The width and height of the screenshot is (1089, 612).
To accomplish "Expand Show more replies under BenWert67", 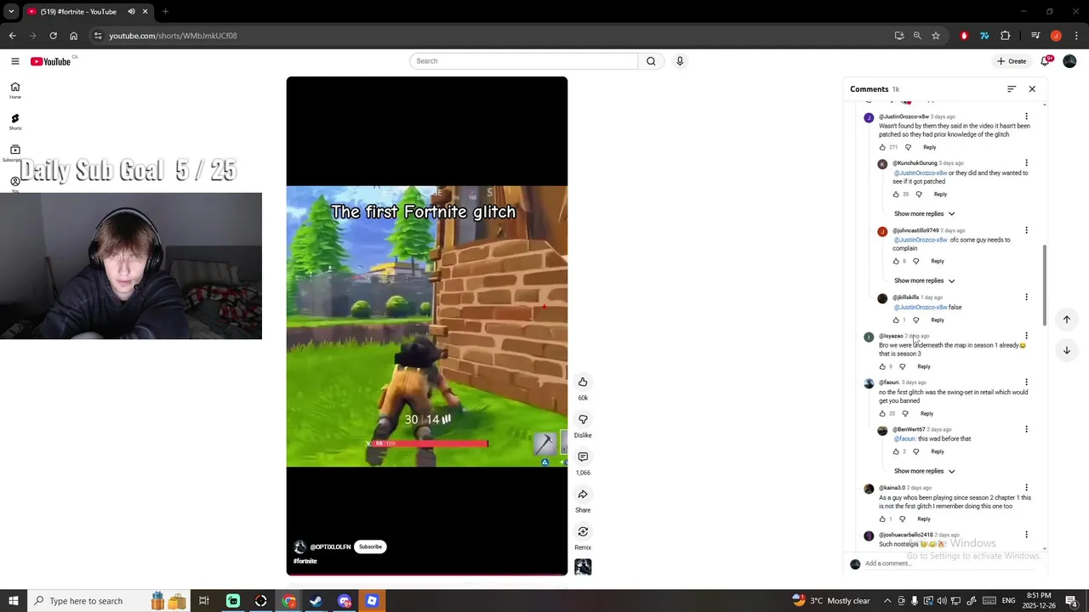I will [924, 471].
